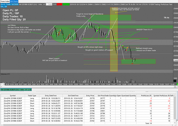
Task: Click the TR: 6s chart label
Action: tap(167, 18)
